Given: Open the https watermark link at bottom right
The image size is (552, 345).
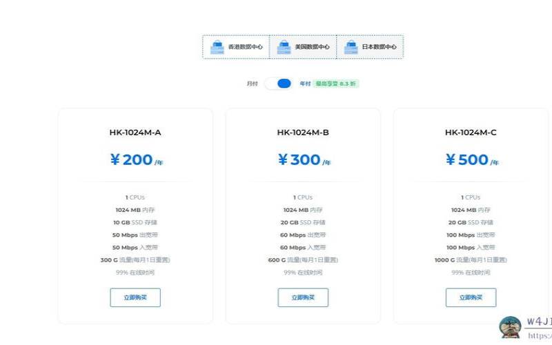Looking at the screenshot, I should coord(540,336).
